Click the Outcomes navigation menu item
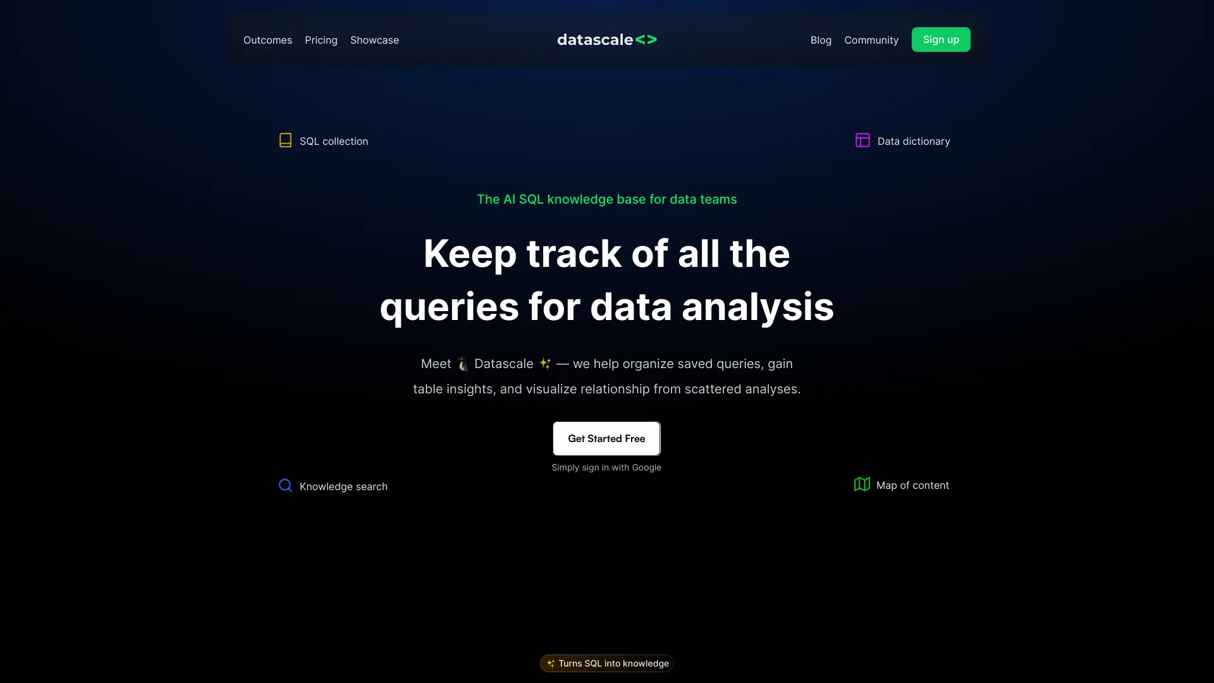The image size is (1214, 683). click(x=267, y=39)
